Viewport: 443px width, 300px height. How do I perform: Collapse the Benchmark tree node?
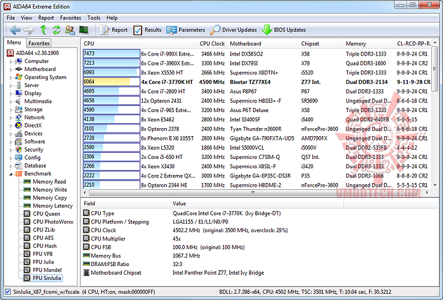(11, 174)
